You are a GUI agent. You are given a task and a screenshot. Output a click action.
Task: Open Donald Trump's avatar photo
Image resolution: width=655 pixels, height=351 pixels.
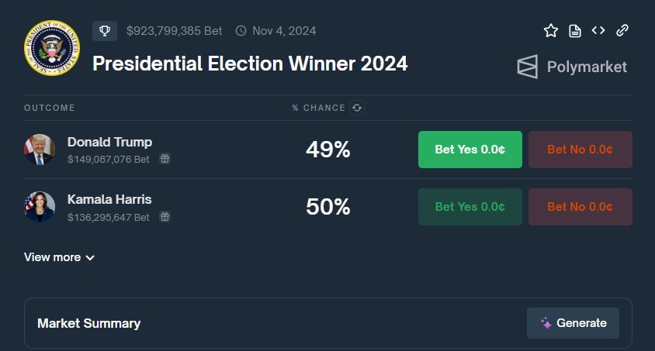[x=40, y=150]
